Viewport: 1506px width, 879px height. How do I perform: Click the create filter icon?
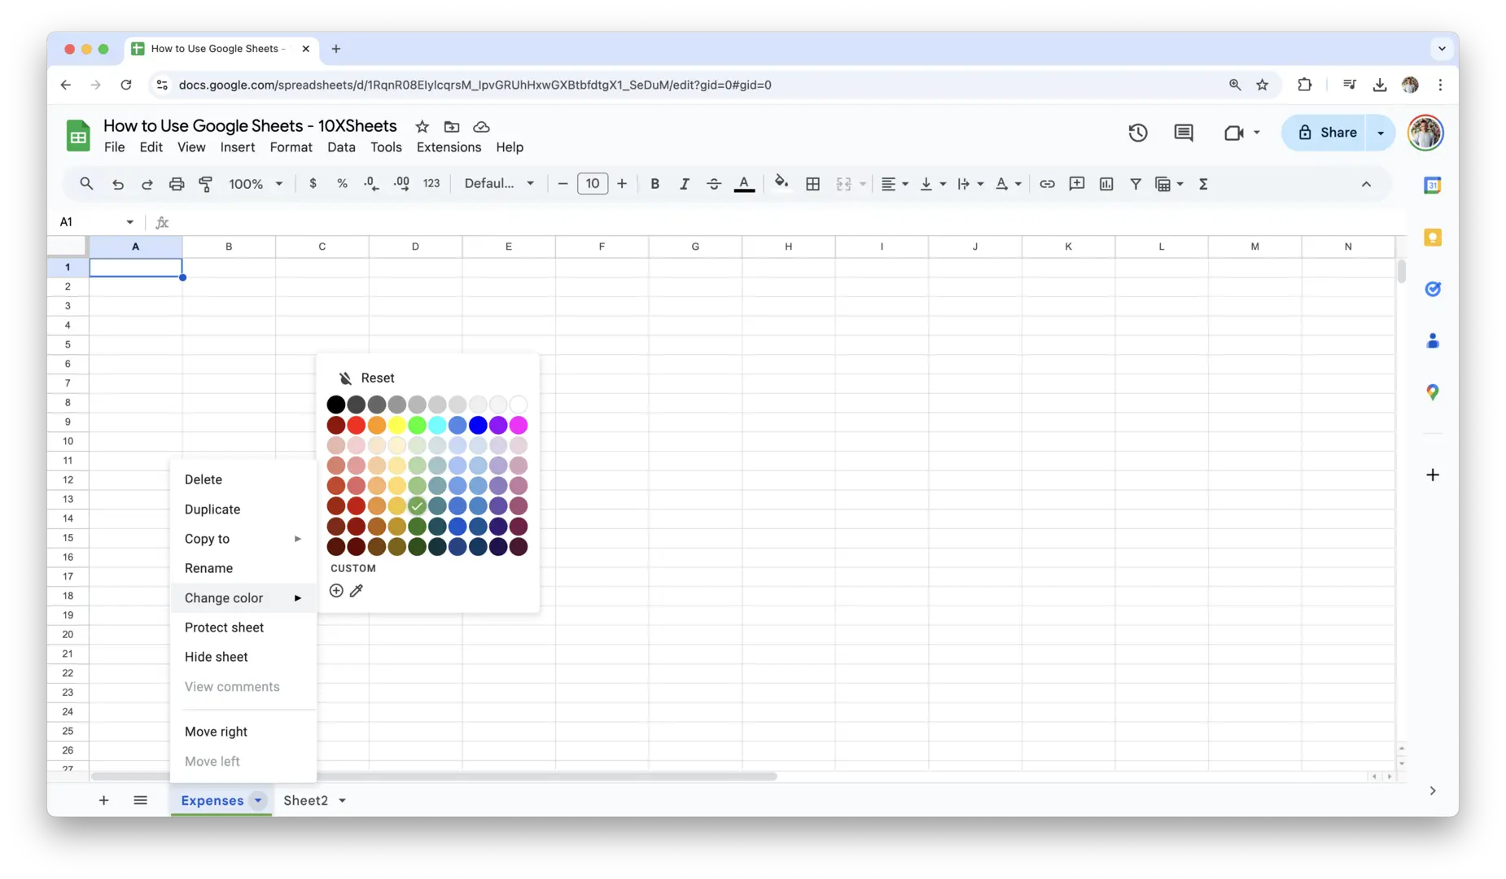pos(1136,184)
